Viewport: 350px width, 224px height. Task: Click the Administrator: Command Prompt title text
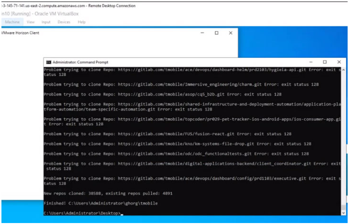(x=80, y=62)
